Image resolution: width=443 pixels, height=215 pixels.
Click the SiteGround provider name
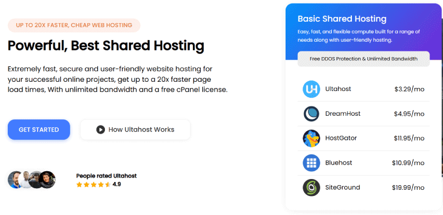[342, 188]
